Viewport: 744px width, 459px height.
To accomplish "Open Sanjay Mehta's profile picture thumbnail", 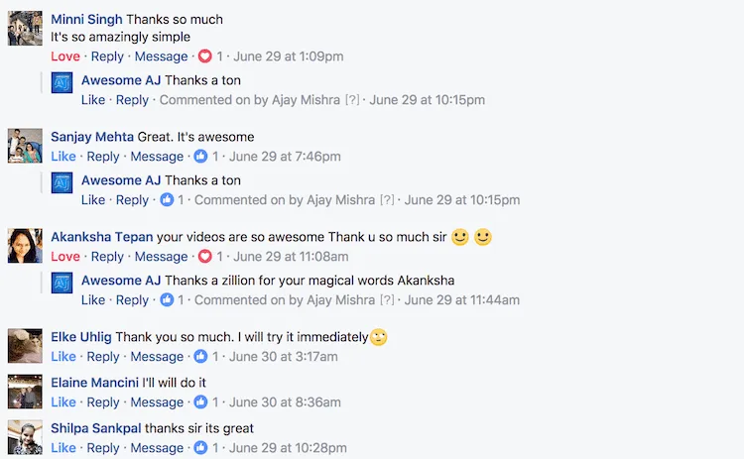I will coord(25,146).
